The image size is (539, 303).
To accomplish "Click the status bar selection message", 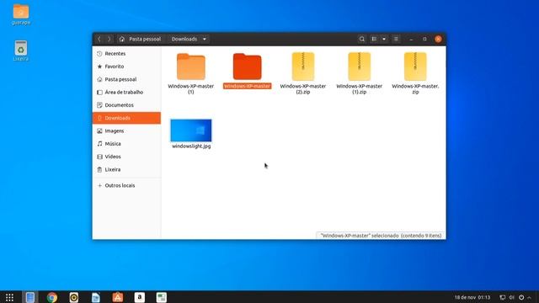I will click(381, 236).
